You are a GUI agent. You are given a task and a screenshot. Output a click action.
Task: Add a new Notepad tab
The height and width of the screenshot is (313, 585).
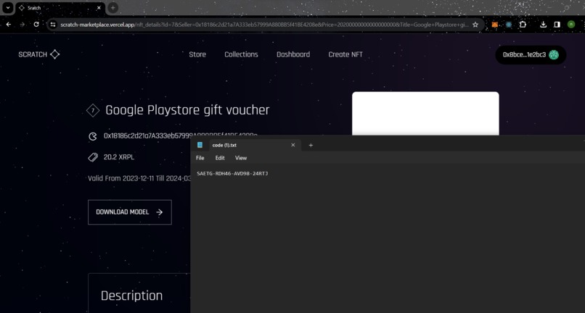[x=311, y=145]
